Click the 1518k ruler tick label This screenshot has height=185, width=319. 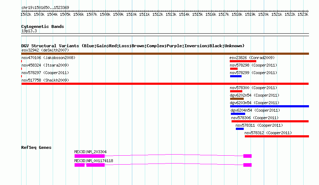pos(237,14)
